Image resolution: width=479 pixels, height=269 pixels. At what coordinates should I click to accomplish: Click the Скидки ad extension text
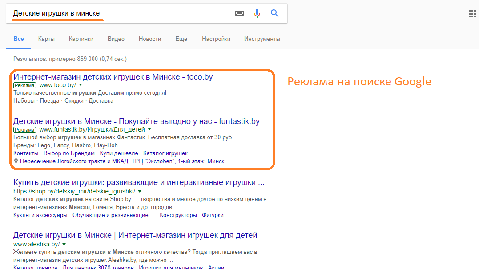click(74, 101)
